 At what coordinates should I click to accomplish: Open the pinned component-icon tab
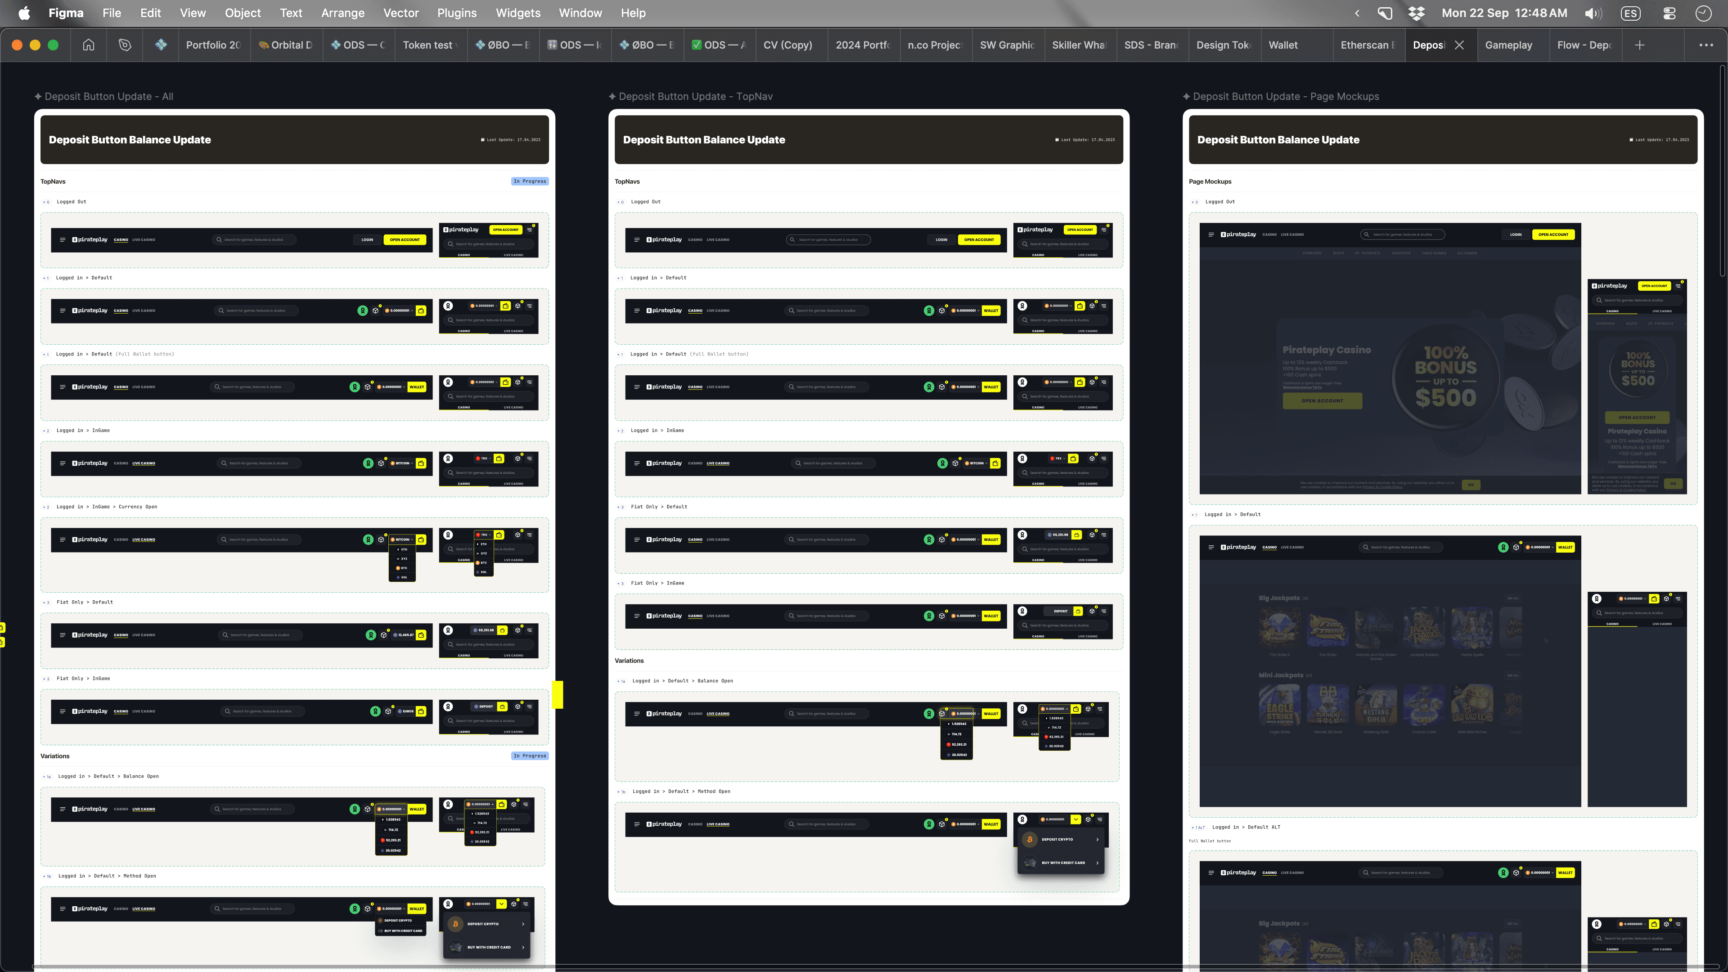click(x=161, y=45)
